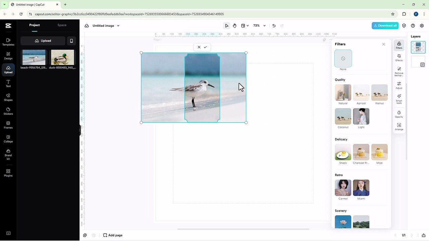
Task: Open the Effects panel
Action: [x=399, y=58]
